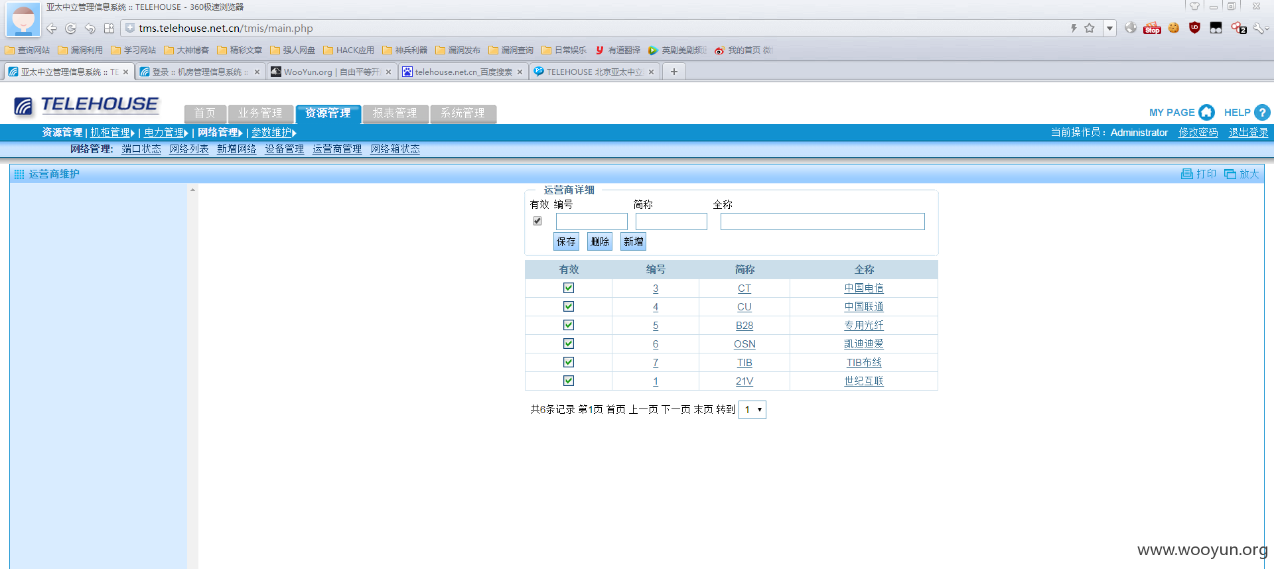Expand the 网络管理 submenu

(x=220, y=133)
